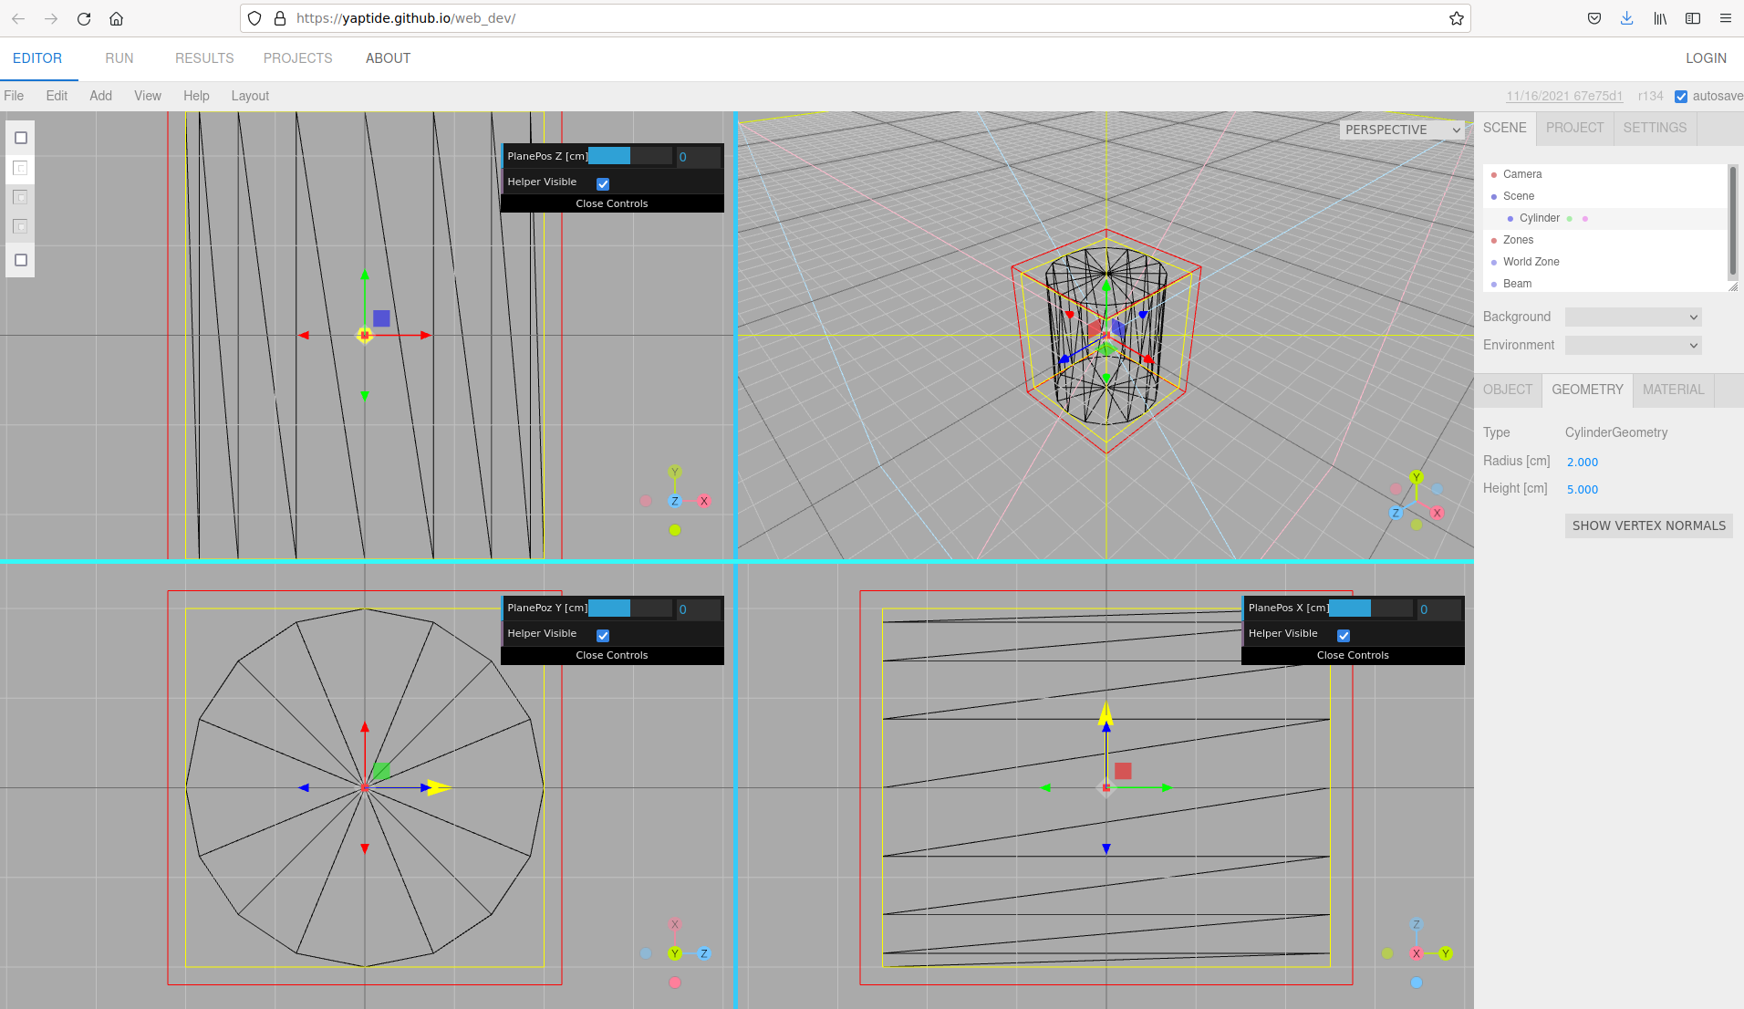This screenshot has width=1744, height=1009.
Task: Toggle Helper Visible for PlanePos X
Action: click(x=1344, y=634)
